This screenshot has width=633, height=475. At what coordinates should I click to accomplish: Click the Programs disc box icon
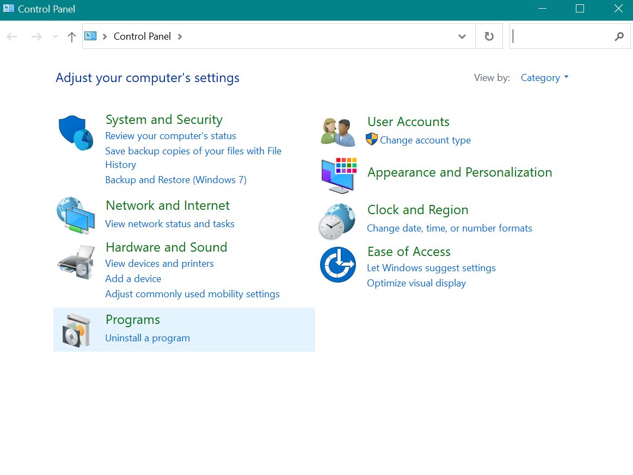(x=76, y=330)
